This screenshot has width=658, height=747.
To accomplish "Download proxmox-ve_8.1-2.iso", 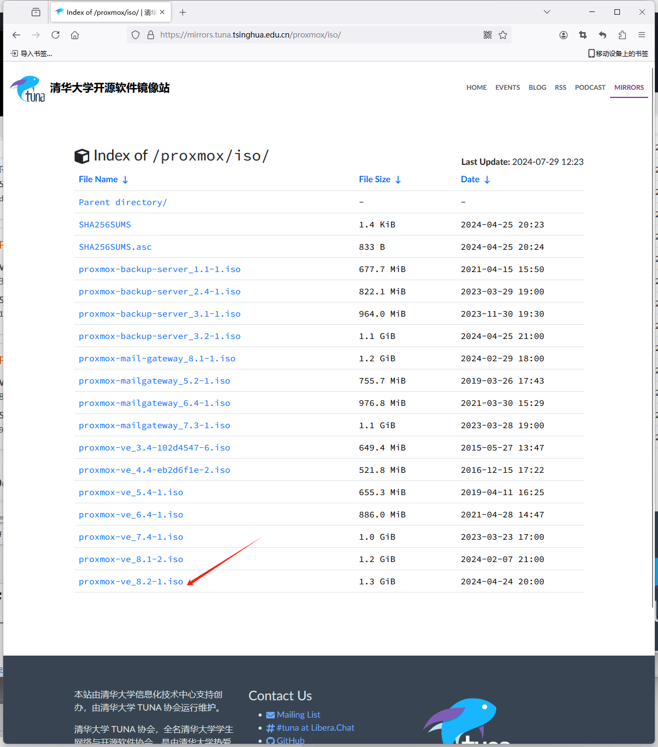I will pyautogui.click(x=131, y=559).
